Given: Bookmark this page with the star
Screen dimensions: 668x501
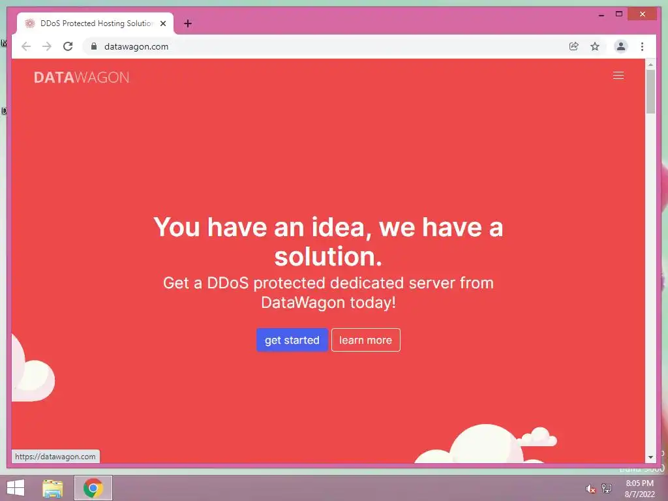Looking at the screenshot, I should (x=595, y=46).
